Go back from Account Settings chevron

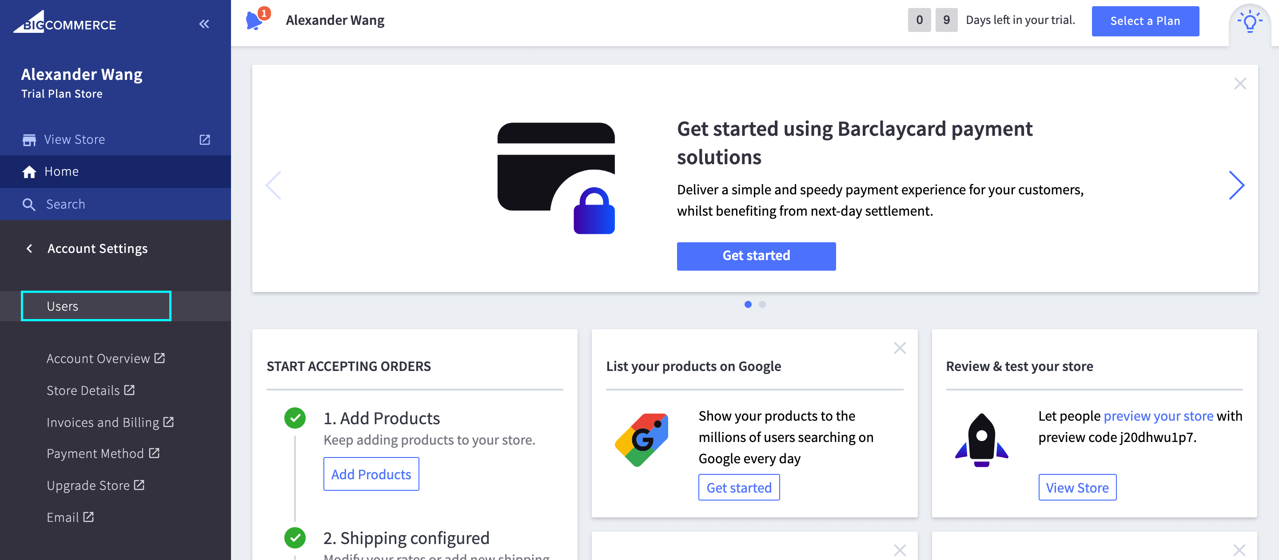(29, 248)
